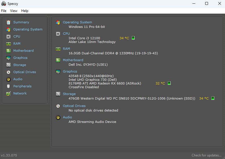This screenshot has width=225, height=159.
Task: Select Network in the sidebar
Action: pyautogui.click(x=20, y=93)
